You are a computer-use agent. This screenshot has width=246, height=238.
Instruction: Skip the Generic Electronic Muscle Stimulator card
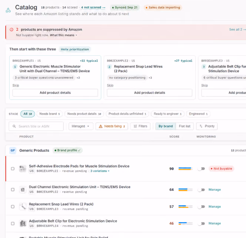[16, 86]
